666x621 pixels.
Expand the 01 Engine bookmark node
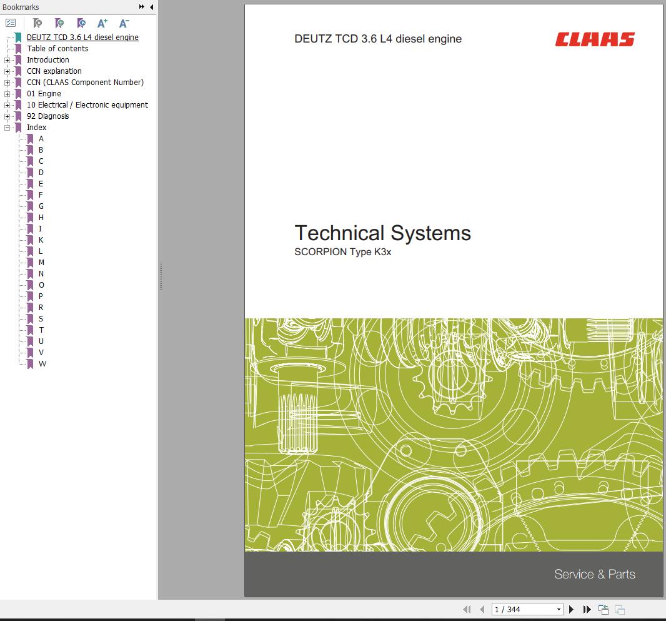tap(7, 94)
